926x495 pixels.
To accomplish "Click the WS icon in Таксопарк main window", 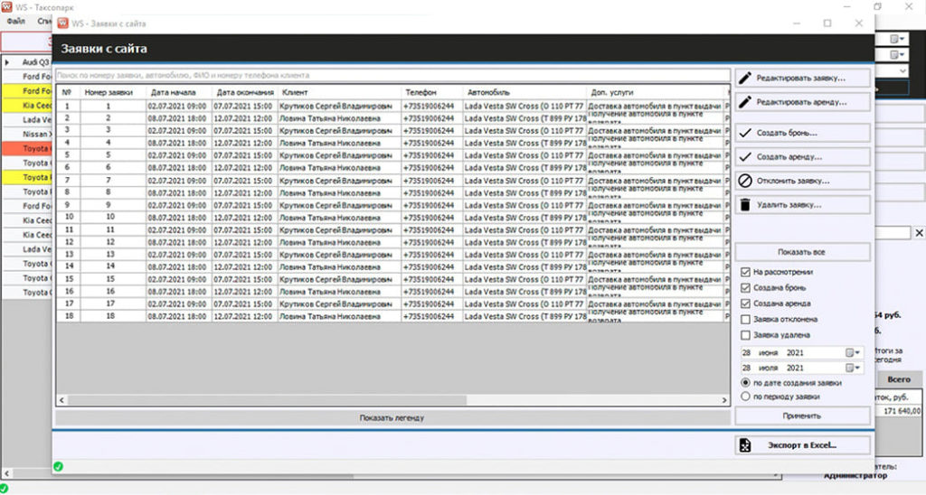I will 6,6.
